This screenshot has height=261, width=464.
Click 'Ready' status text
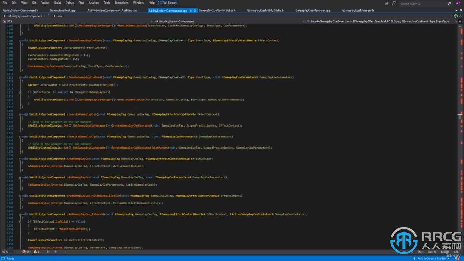pyautogui.click(x=11, y=258)
